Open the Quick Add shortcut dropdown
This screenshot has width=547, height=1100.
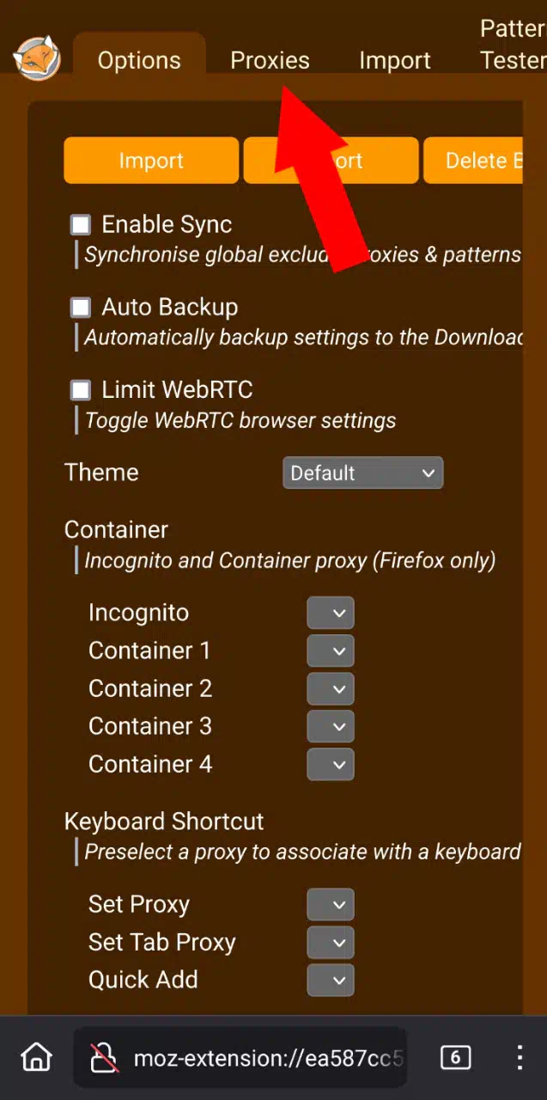[x=331, y=980]
